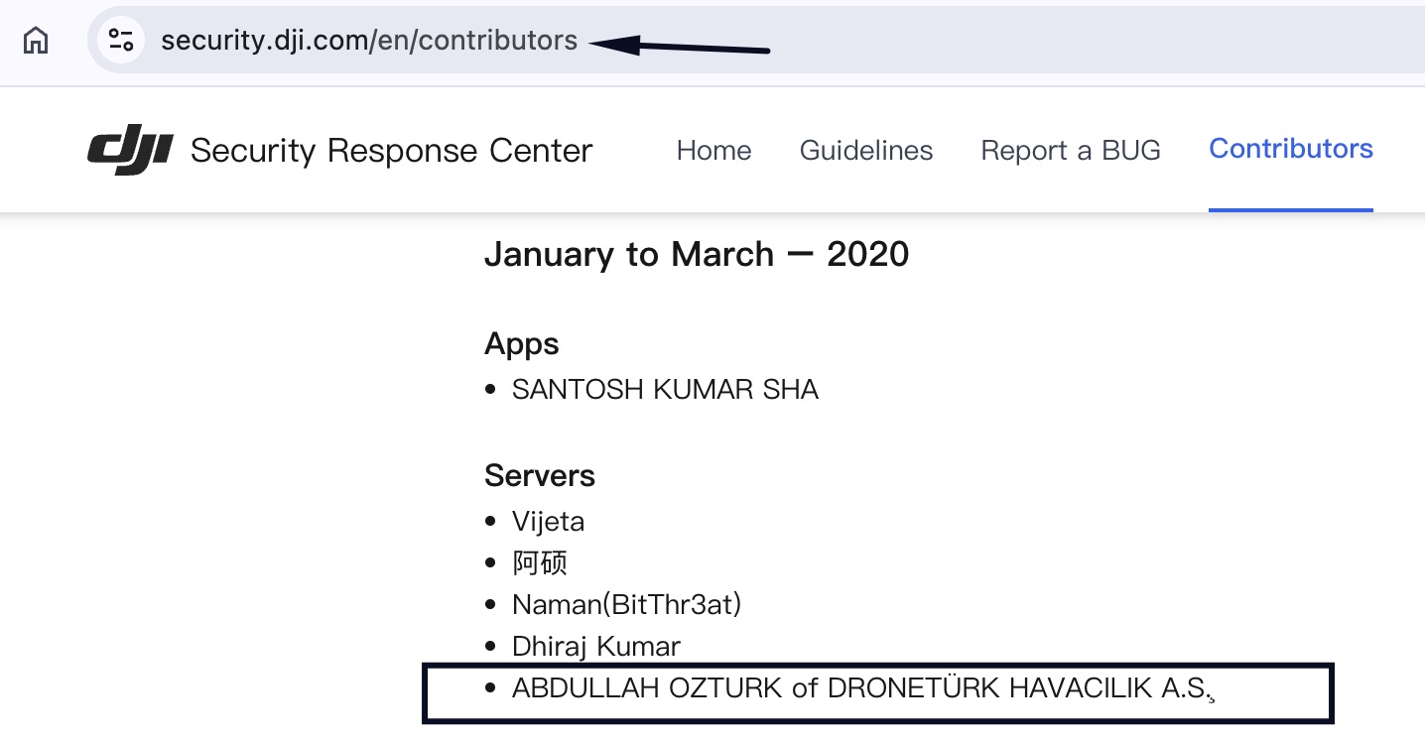Image resolution: width=1425 pixels, height=742 pixels.
Task: Click the Apps section heading
Action: click(x=521, y=344)
